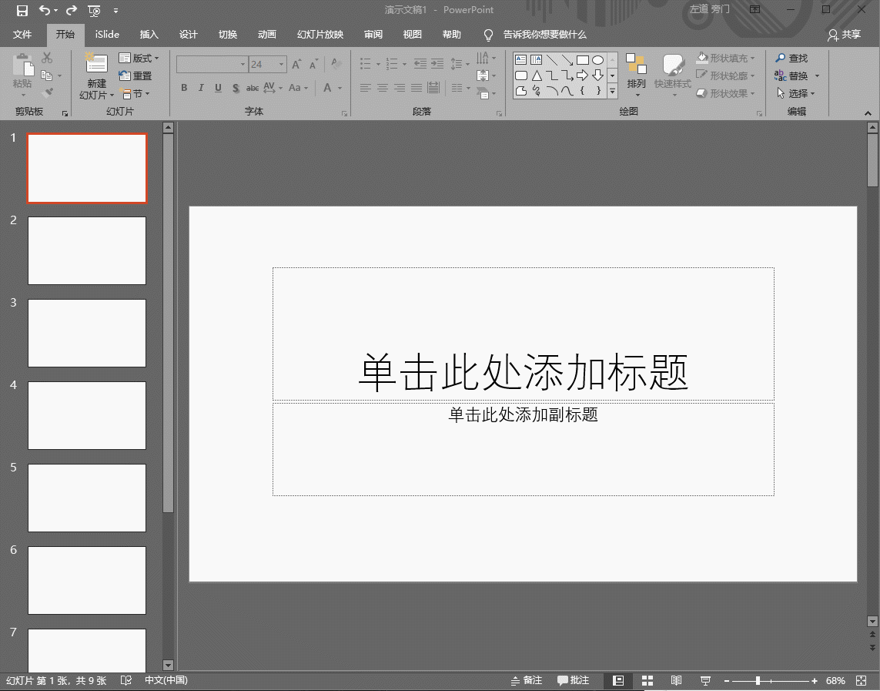
Task: Open the 幻灯片放映 slideshow menu tab
Action: pos(320,35)
